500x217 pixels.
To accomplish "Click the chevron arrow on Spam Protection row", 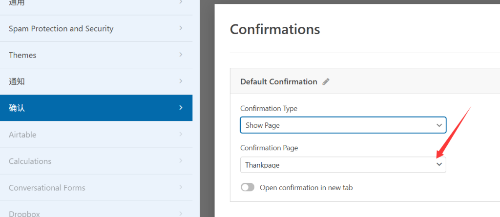I will (181, 28).
